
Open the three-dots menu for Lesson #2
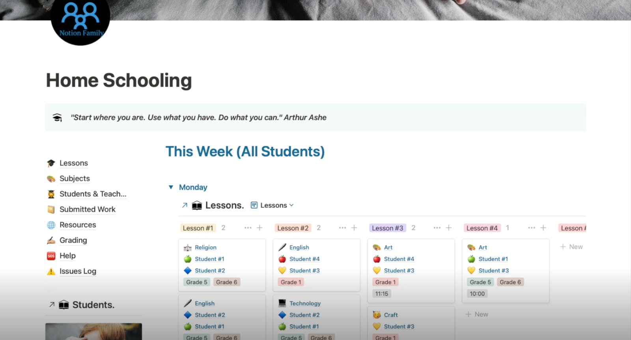click(342, 228)
